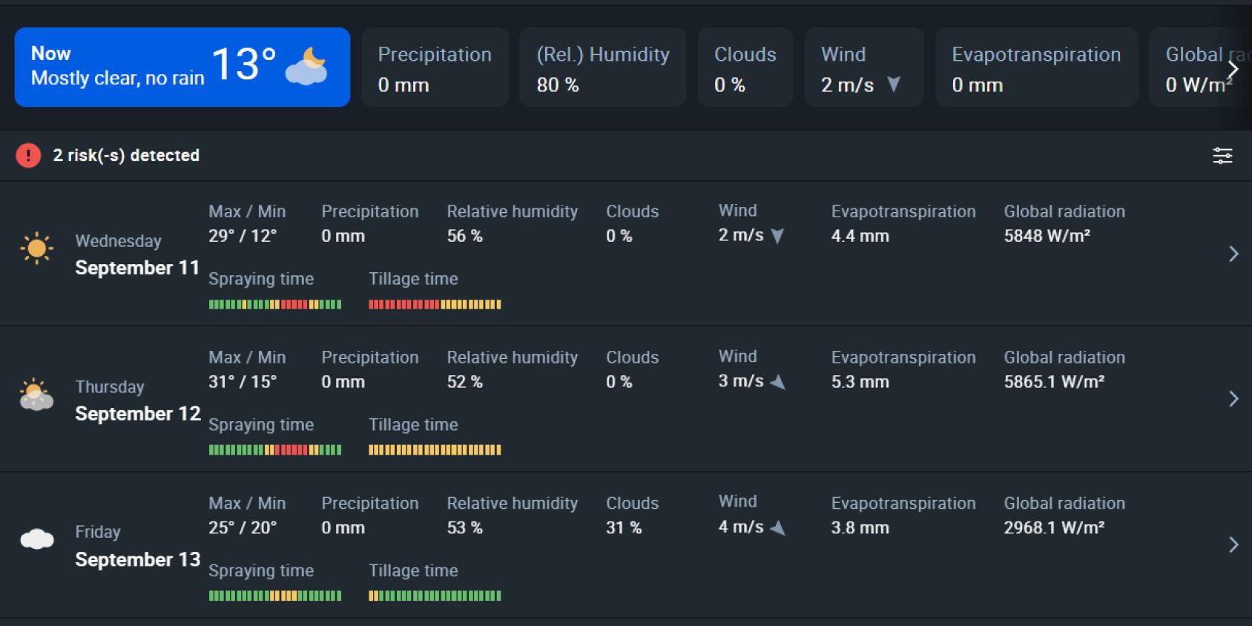The height and width of the screenshot is (626, 1252).
Task: Click Thursday's Tillage time color bar
Action: click(x=435, y=450)
